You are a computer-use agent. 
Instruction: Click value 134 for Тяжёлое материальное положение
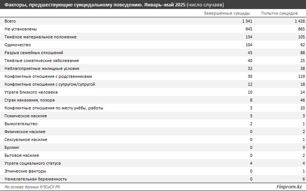249,37
